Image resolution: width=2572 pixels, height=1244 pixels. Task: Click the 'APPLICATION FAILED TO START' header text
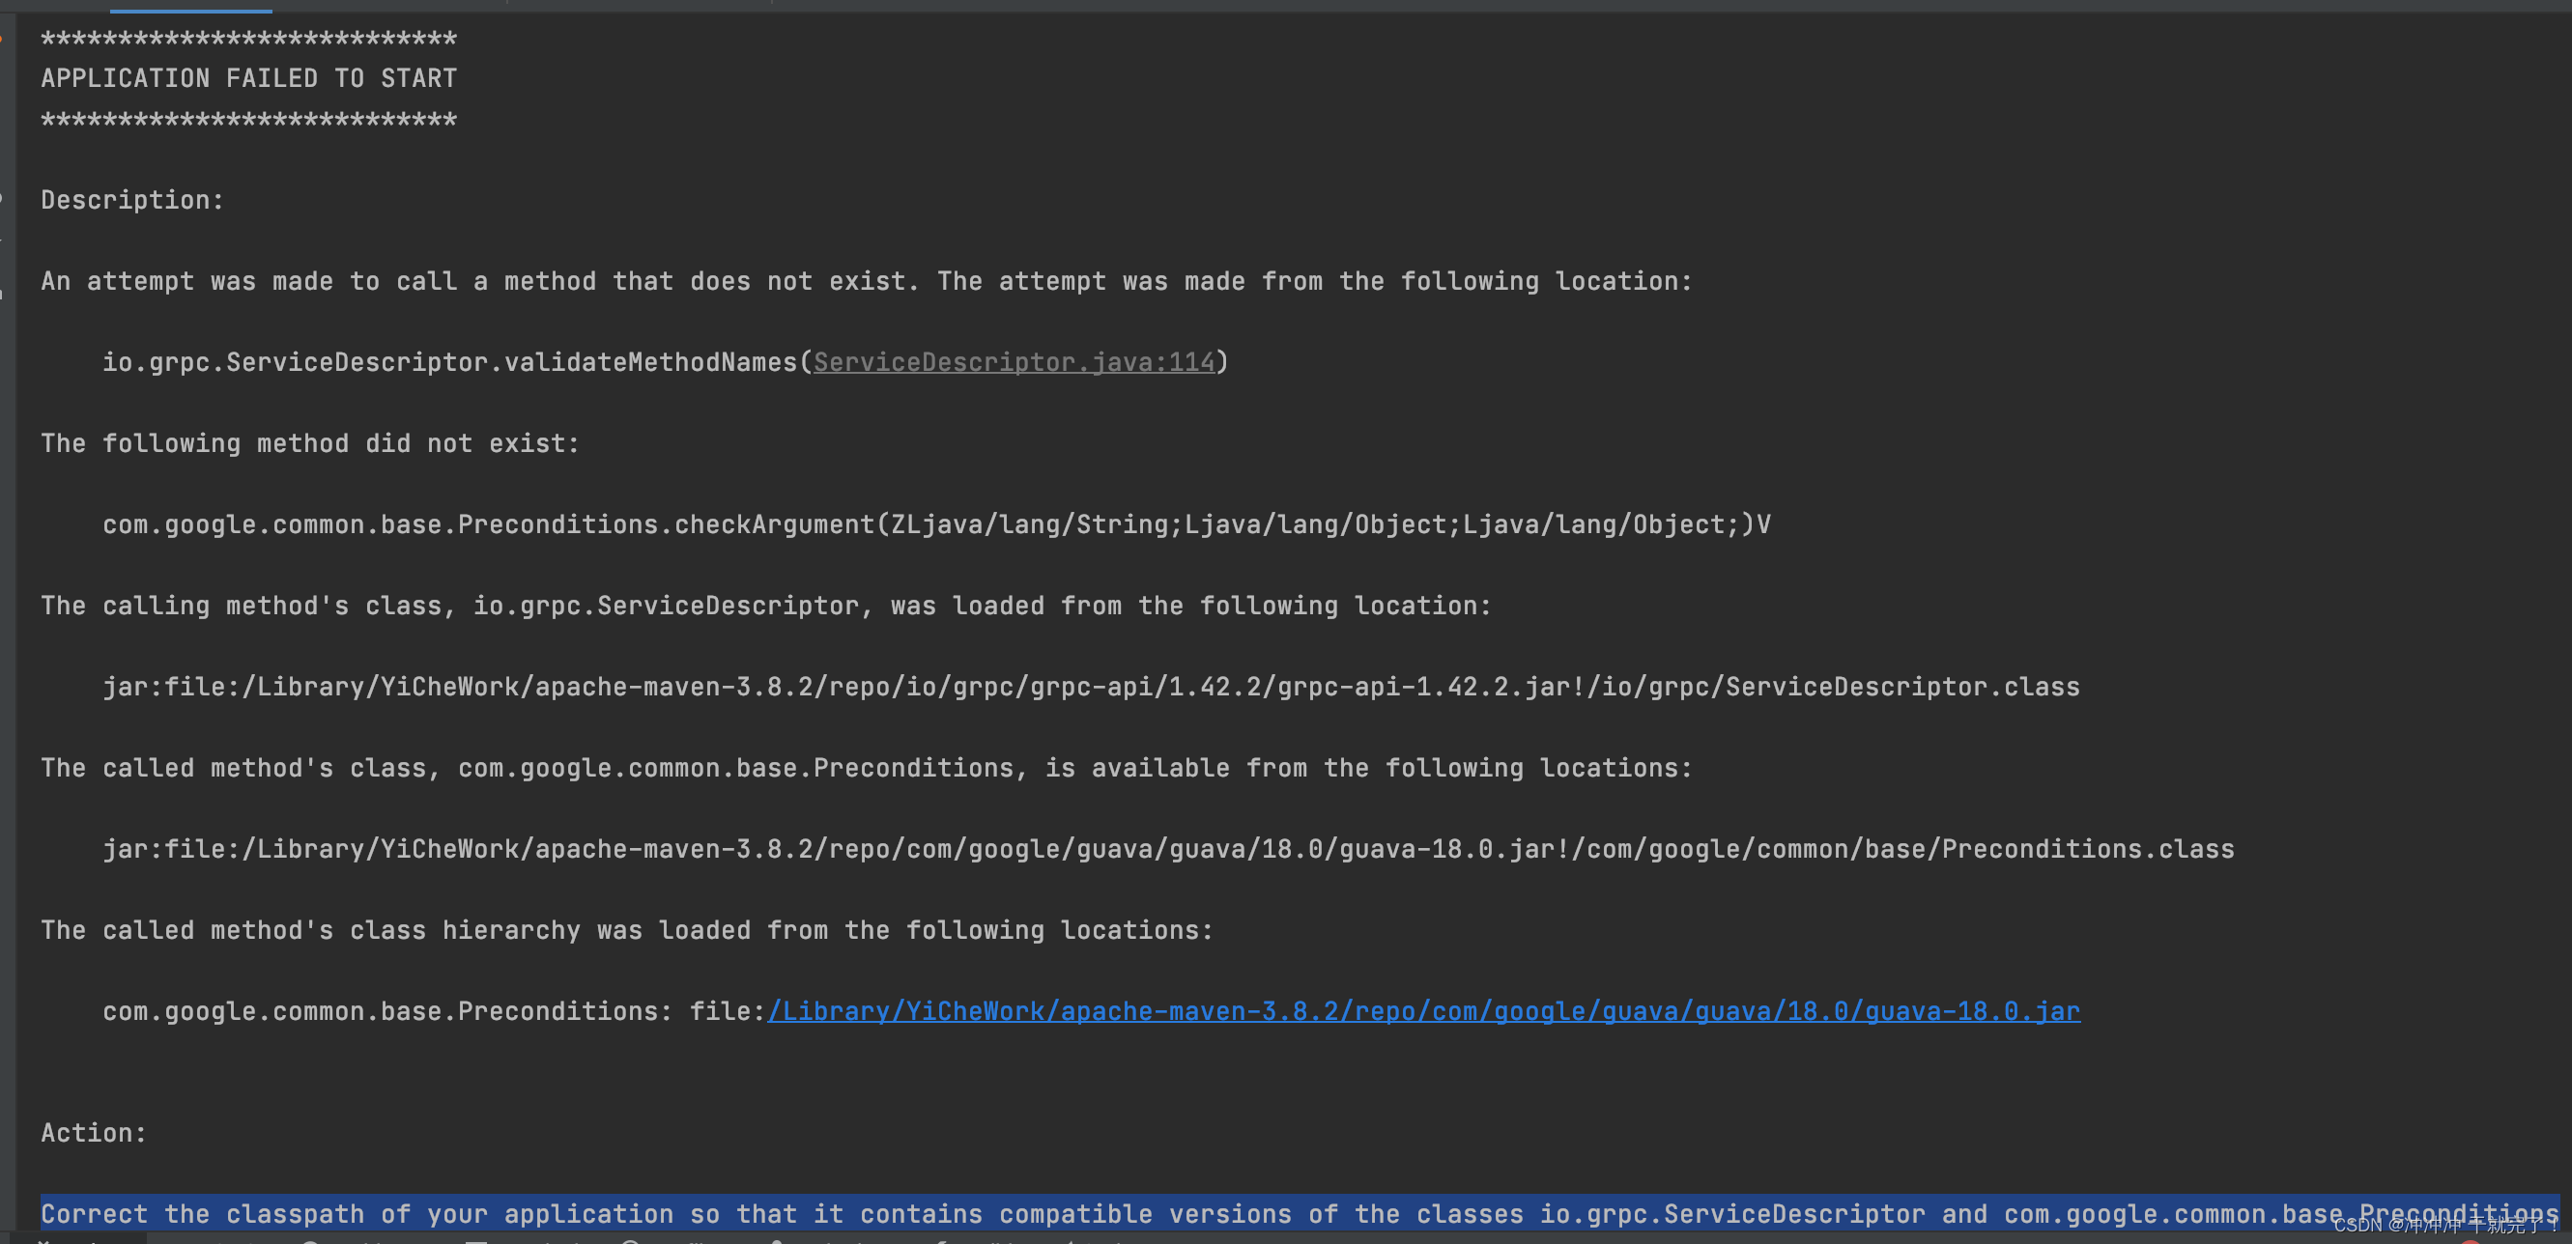click(247, 77)
